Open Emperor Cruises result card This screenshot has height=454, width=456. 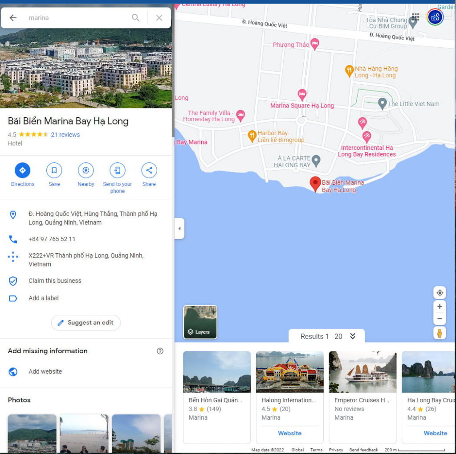[362, 397]
